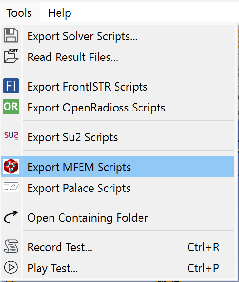This screenshot has height=282, width=239.
Task: Click the red MFEM sphere icon
Action: tap(11, 166)
